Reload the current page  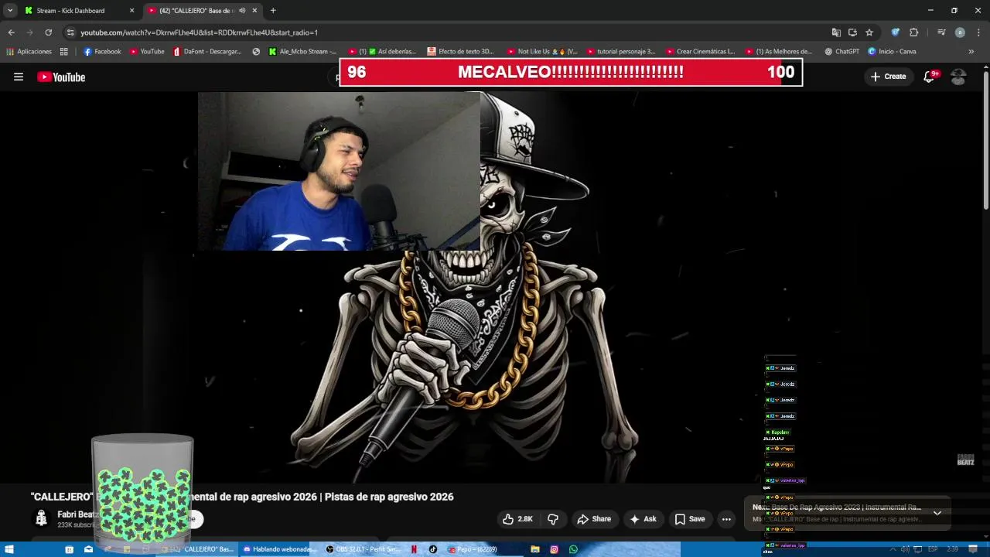point(48,32)
